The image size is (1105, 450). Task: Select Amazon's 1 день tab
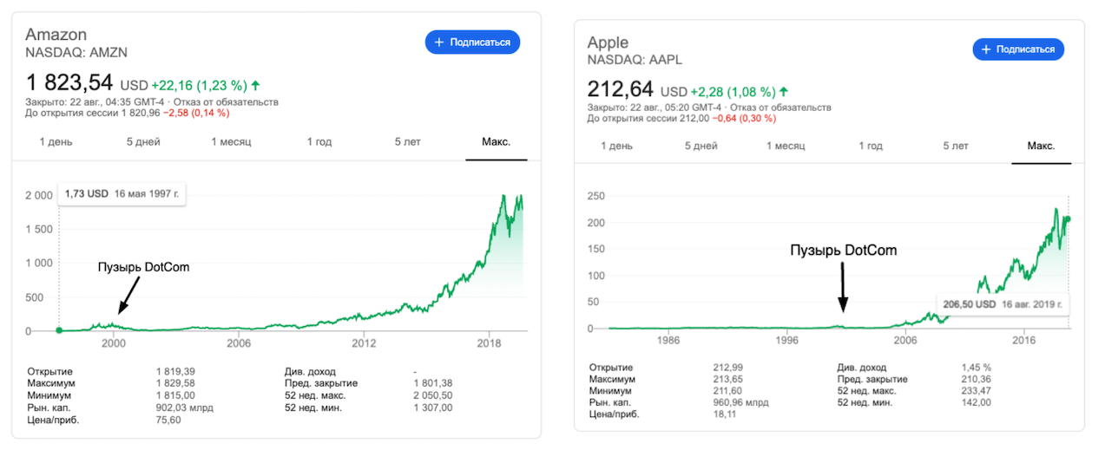click(56, 141)
